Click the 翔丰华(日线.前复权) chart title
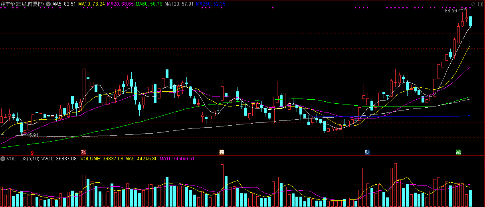 [x=22, y=4]
